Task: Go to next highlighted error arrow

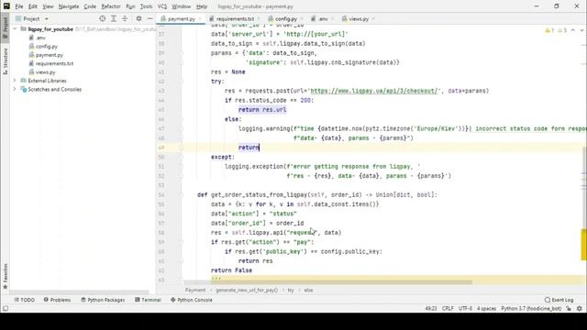Action: [581, 30]
